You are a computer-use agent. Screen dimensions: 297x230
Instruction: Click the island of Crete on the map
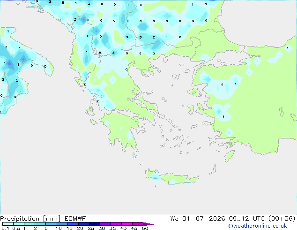click(x=171, y=177)
